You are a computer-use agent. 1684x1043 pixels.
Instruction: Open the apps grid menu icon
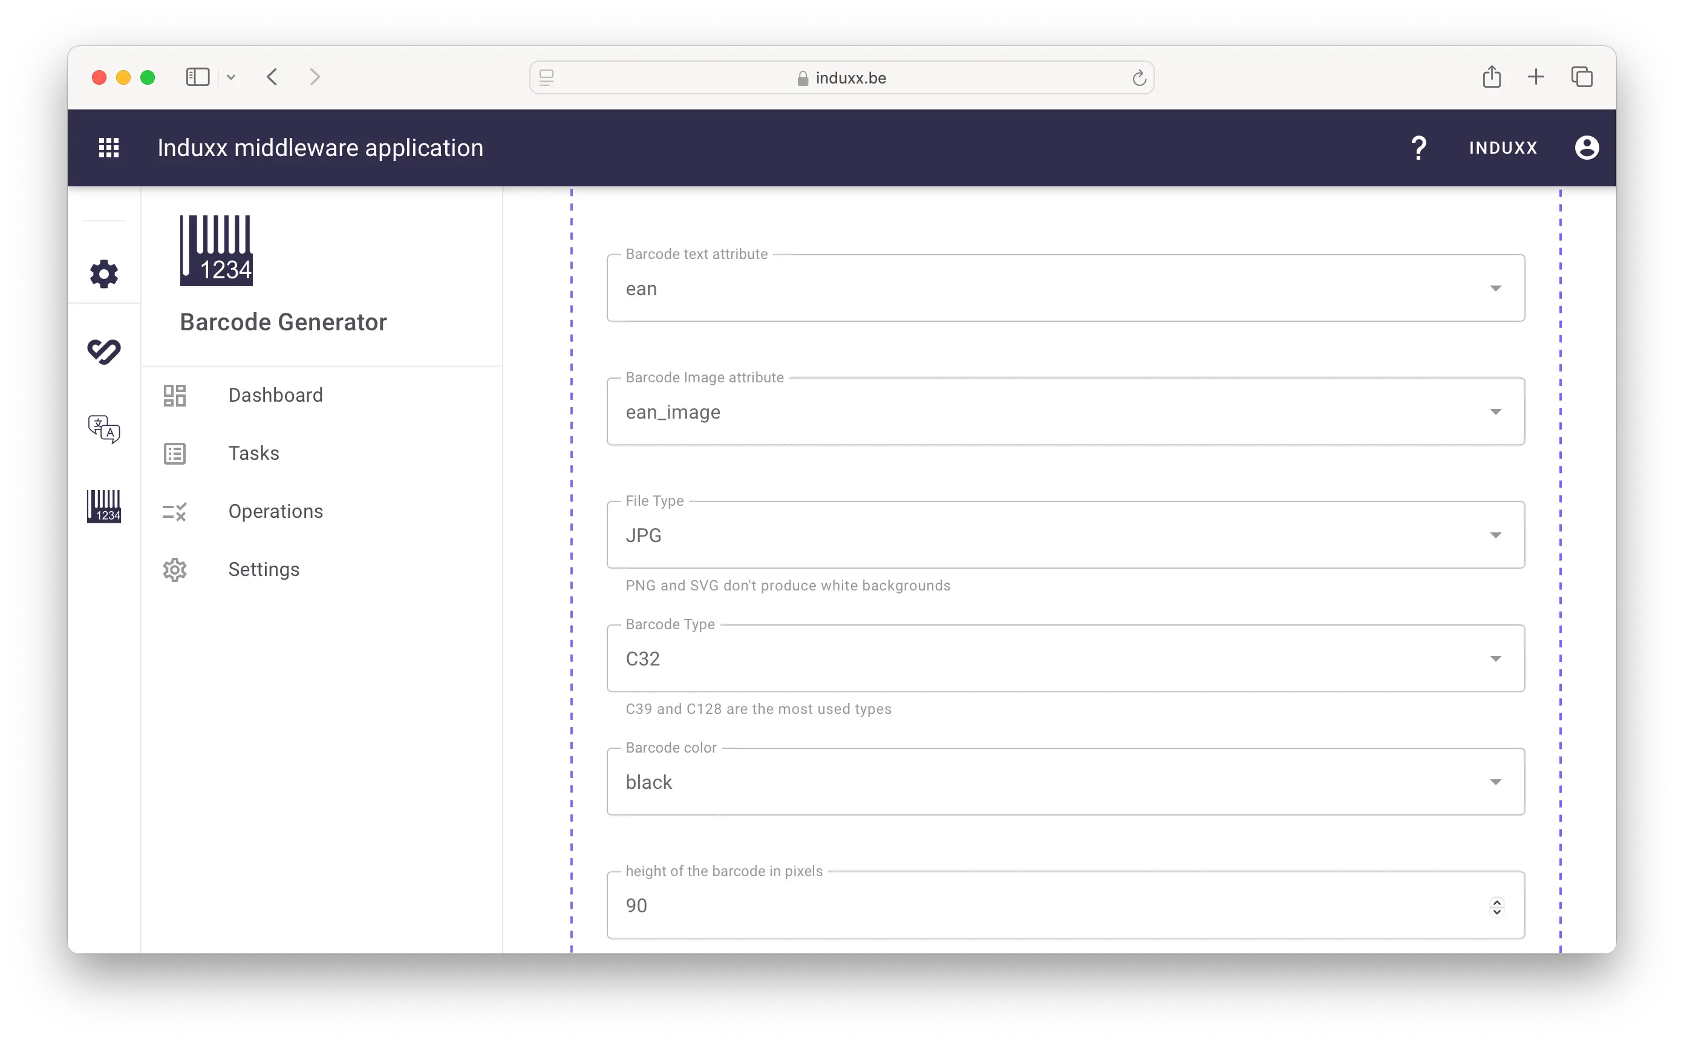click(x=109, y=148)
